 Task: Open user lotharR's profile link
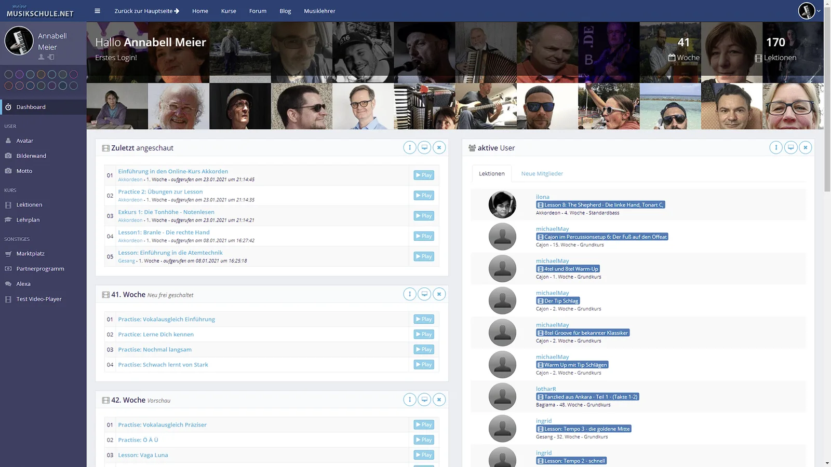click(546, 389)
